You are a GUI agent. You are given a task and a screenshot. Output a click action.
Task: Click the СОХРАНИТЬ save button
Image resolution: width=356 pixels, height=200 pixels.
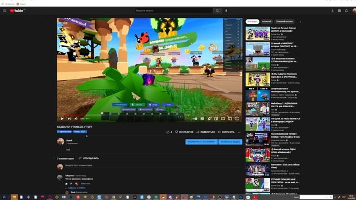(x=226, y=132)
